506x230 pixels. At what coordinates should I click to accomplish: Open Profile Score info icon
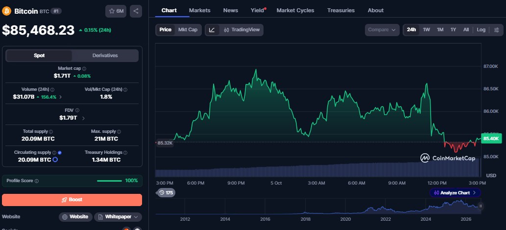pyautogui.click(x=36, y=181)
